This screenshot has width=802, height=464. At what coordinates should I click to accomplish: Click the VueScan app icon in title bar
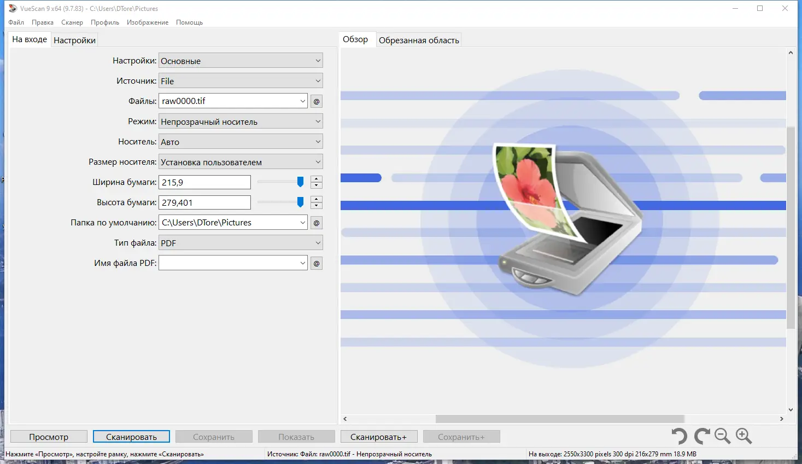[13, 8]
